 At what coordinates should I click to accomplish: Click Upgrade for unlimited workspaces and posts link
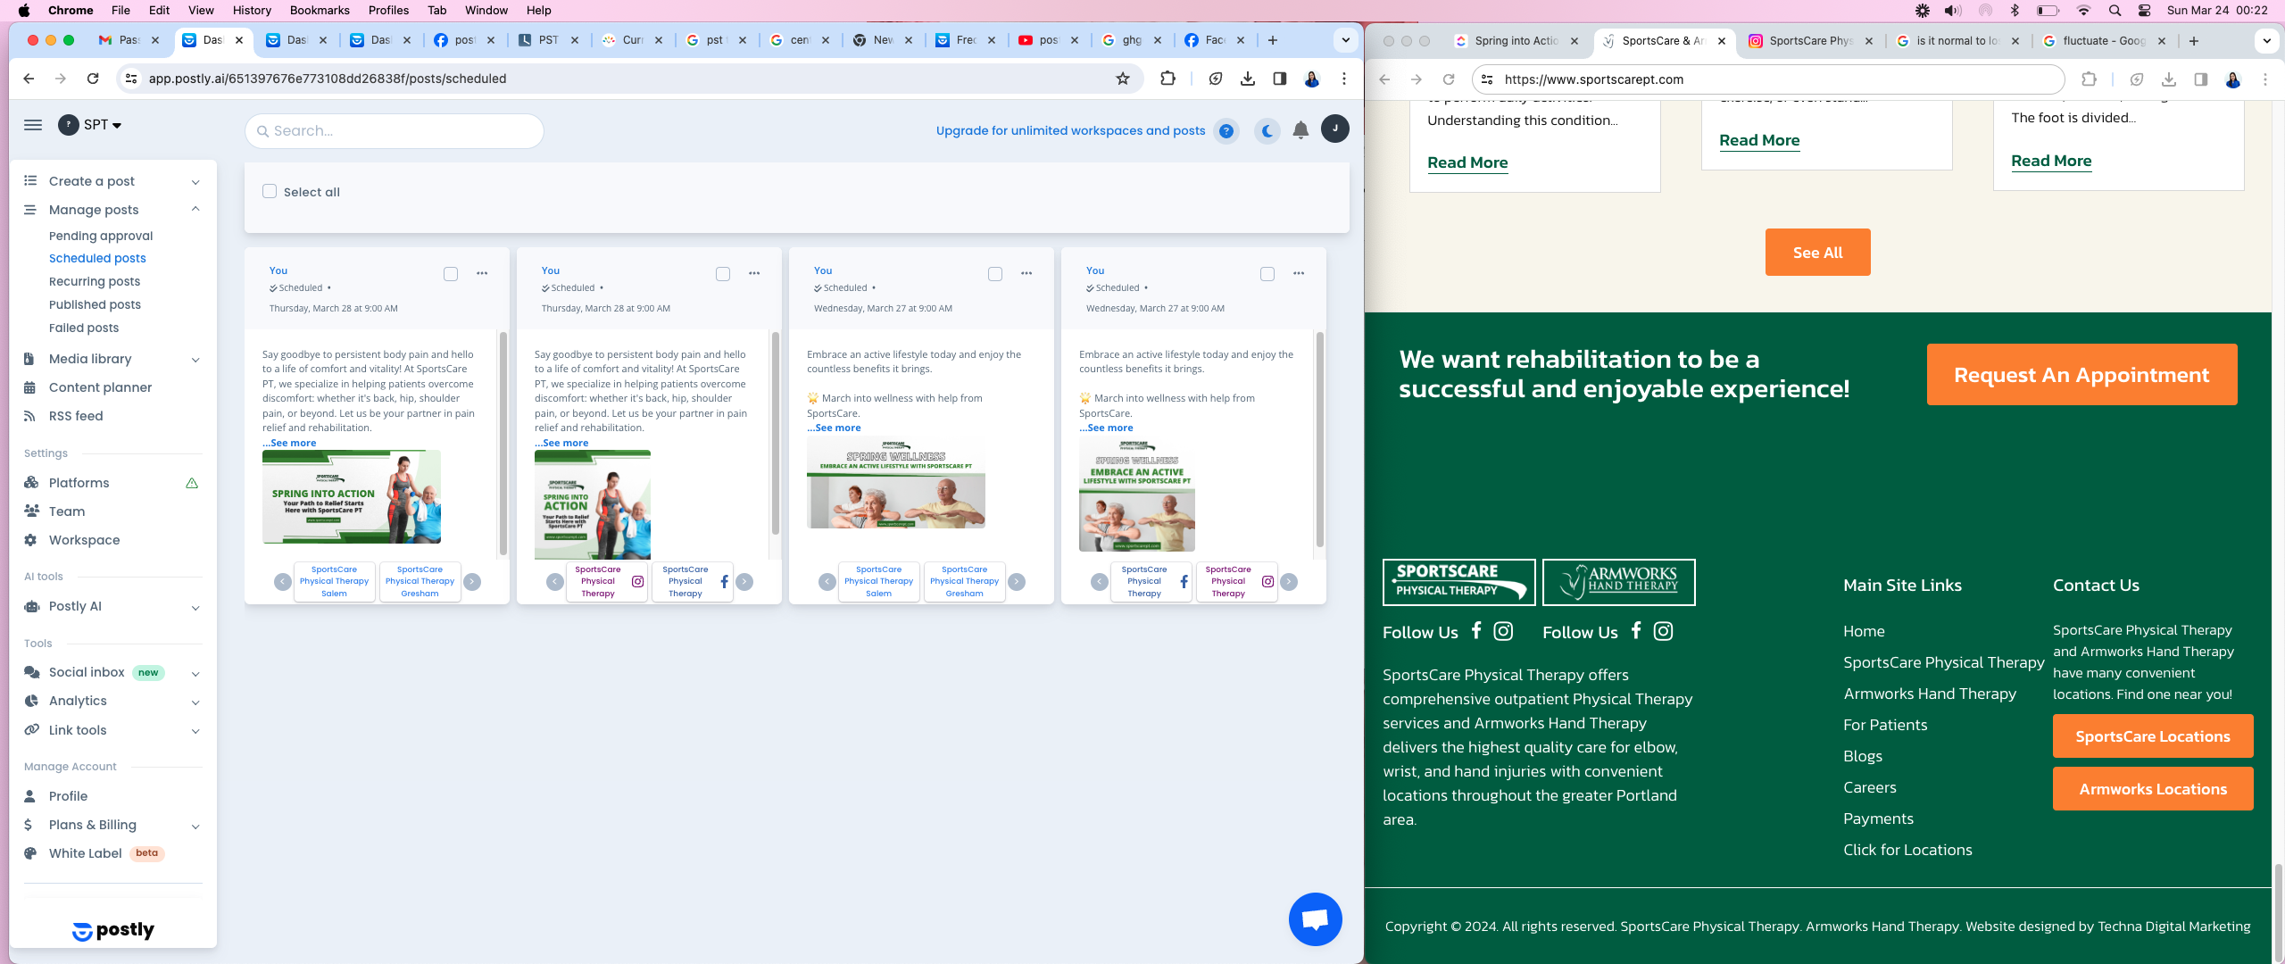(1070, 131)
